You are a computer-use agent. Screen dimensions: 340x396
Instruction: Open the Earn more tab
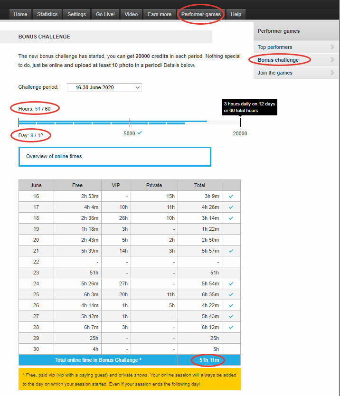click(x=159, y=14)
